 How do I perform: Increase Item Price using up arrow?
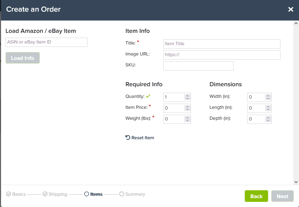(187, 107)
